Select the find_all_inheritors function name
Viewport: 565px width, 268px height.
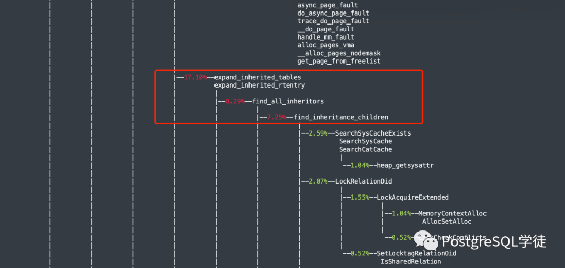(288, 101)
